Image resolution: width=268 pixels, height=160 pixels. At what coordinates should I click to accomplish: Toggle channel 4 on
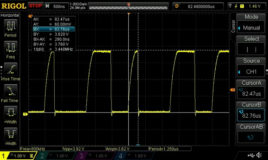(134, 156)
